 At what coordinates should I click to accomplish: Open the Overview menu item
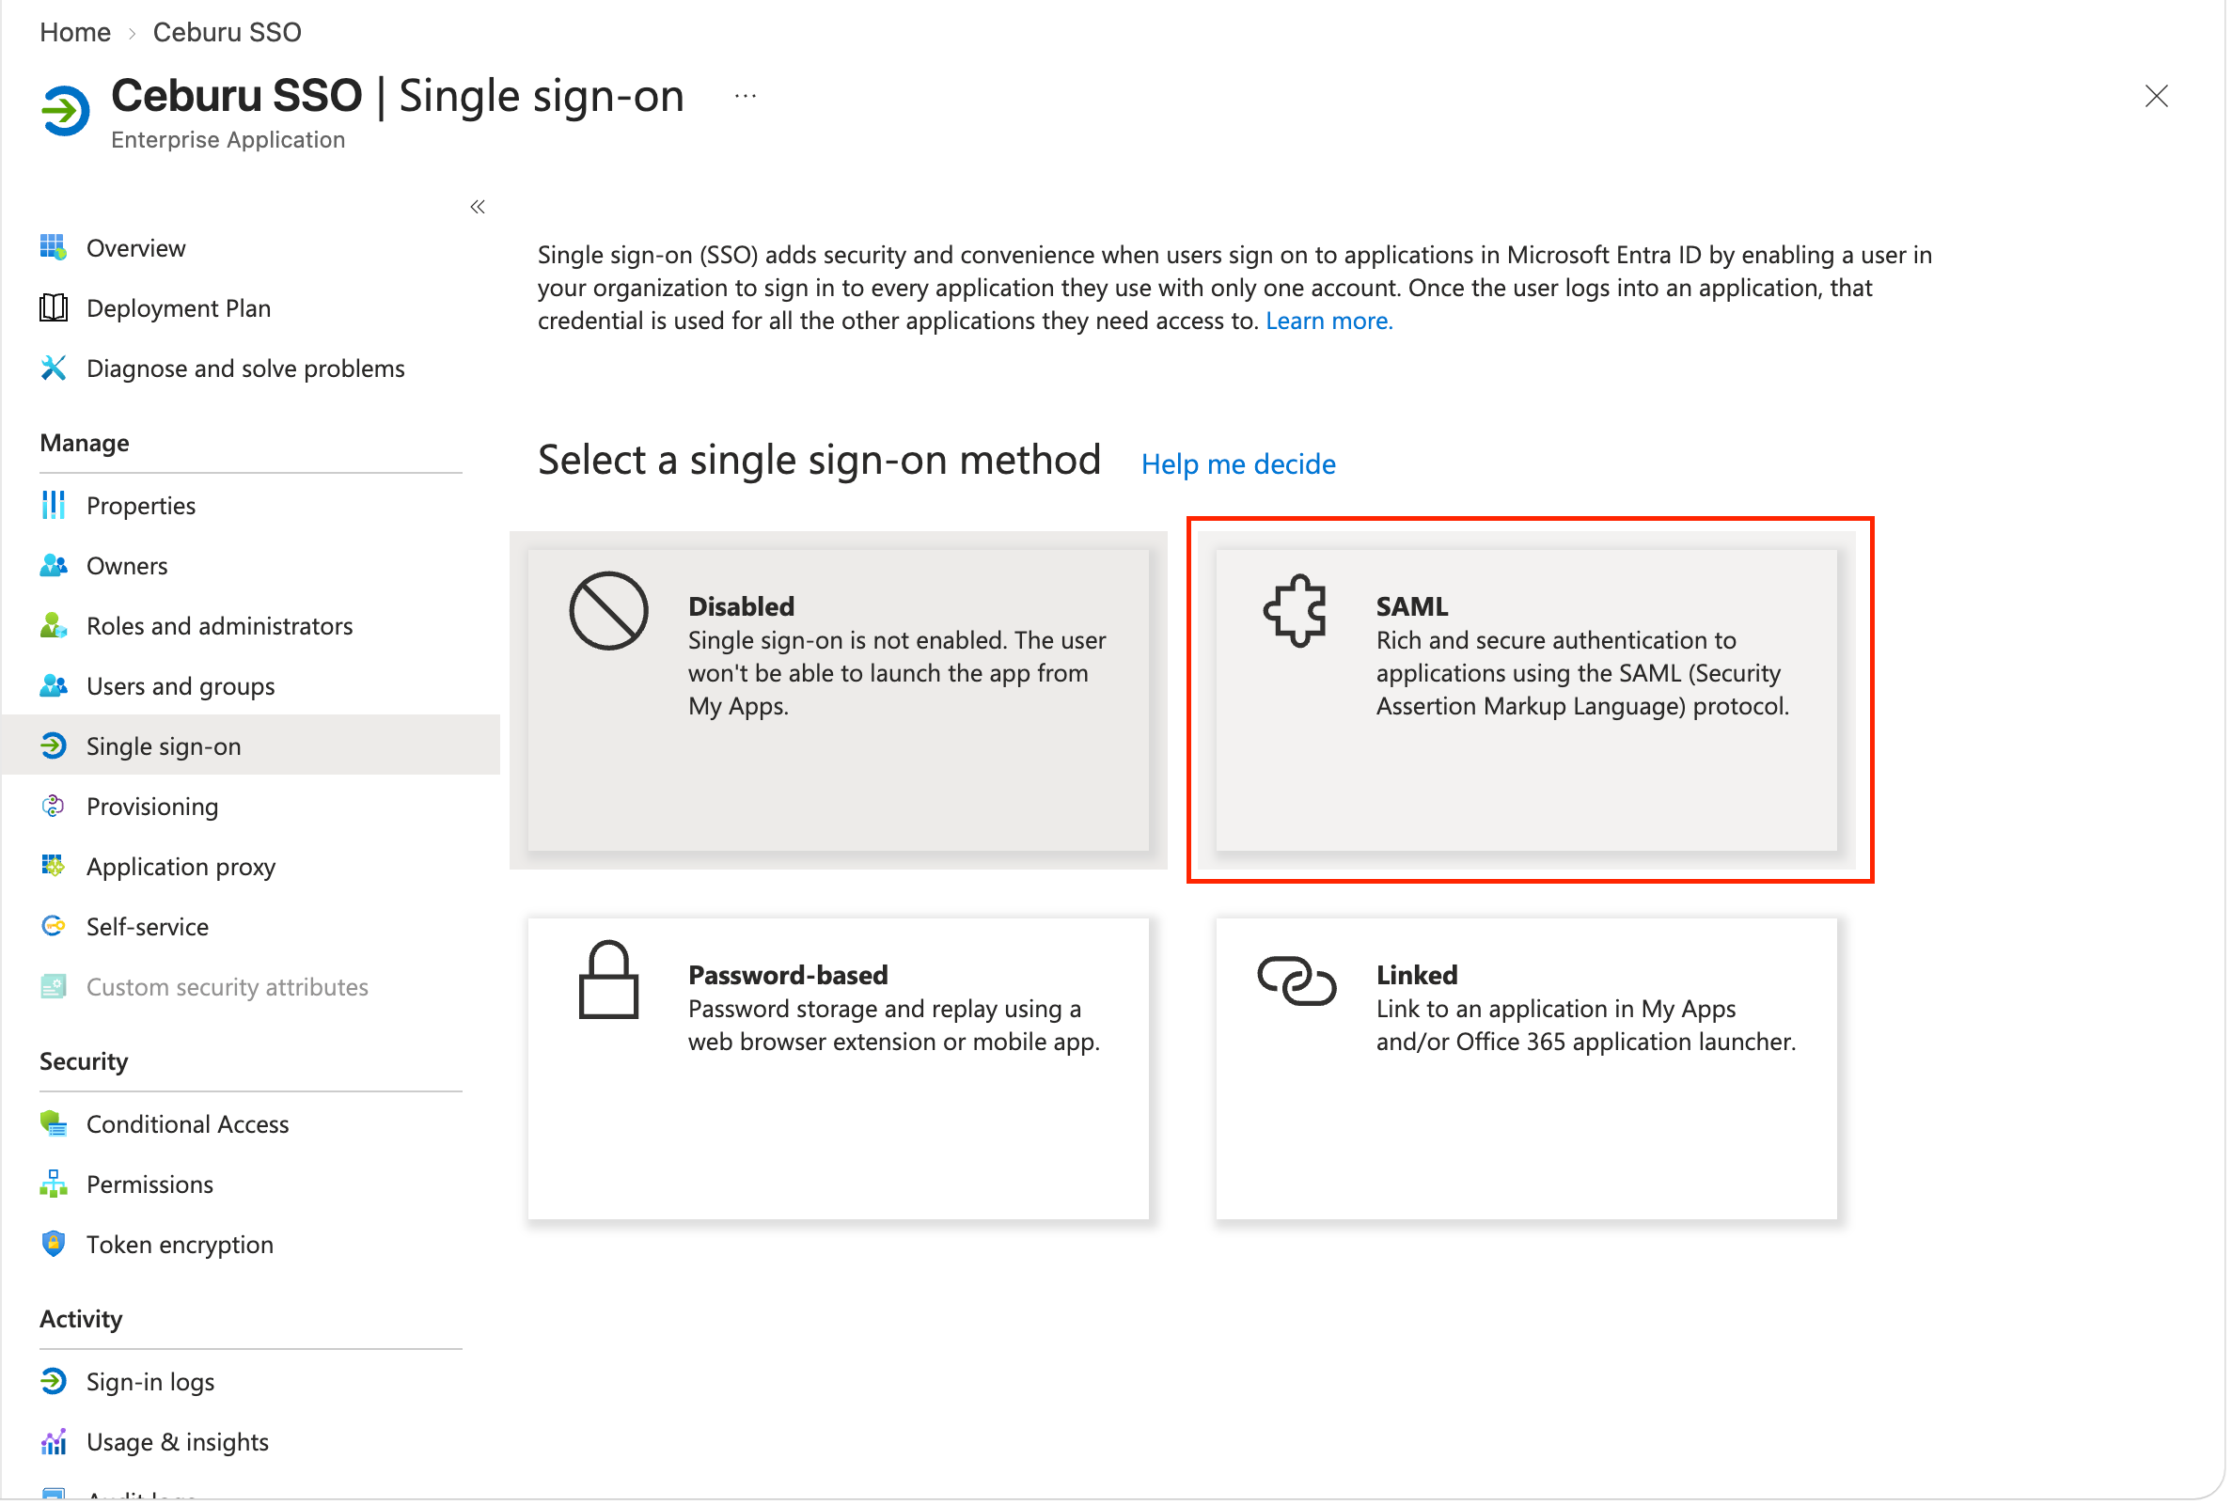point(252,249)
